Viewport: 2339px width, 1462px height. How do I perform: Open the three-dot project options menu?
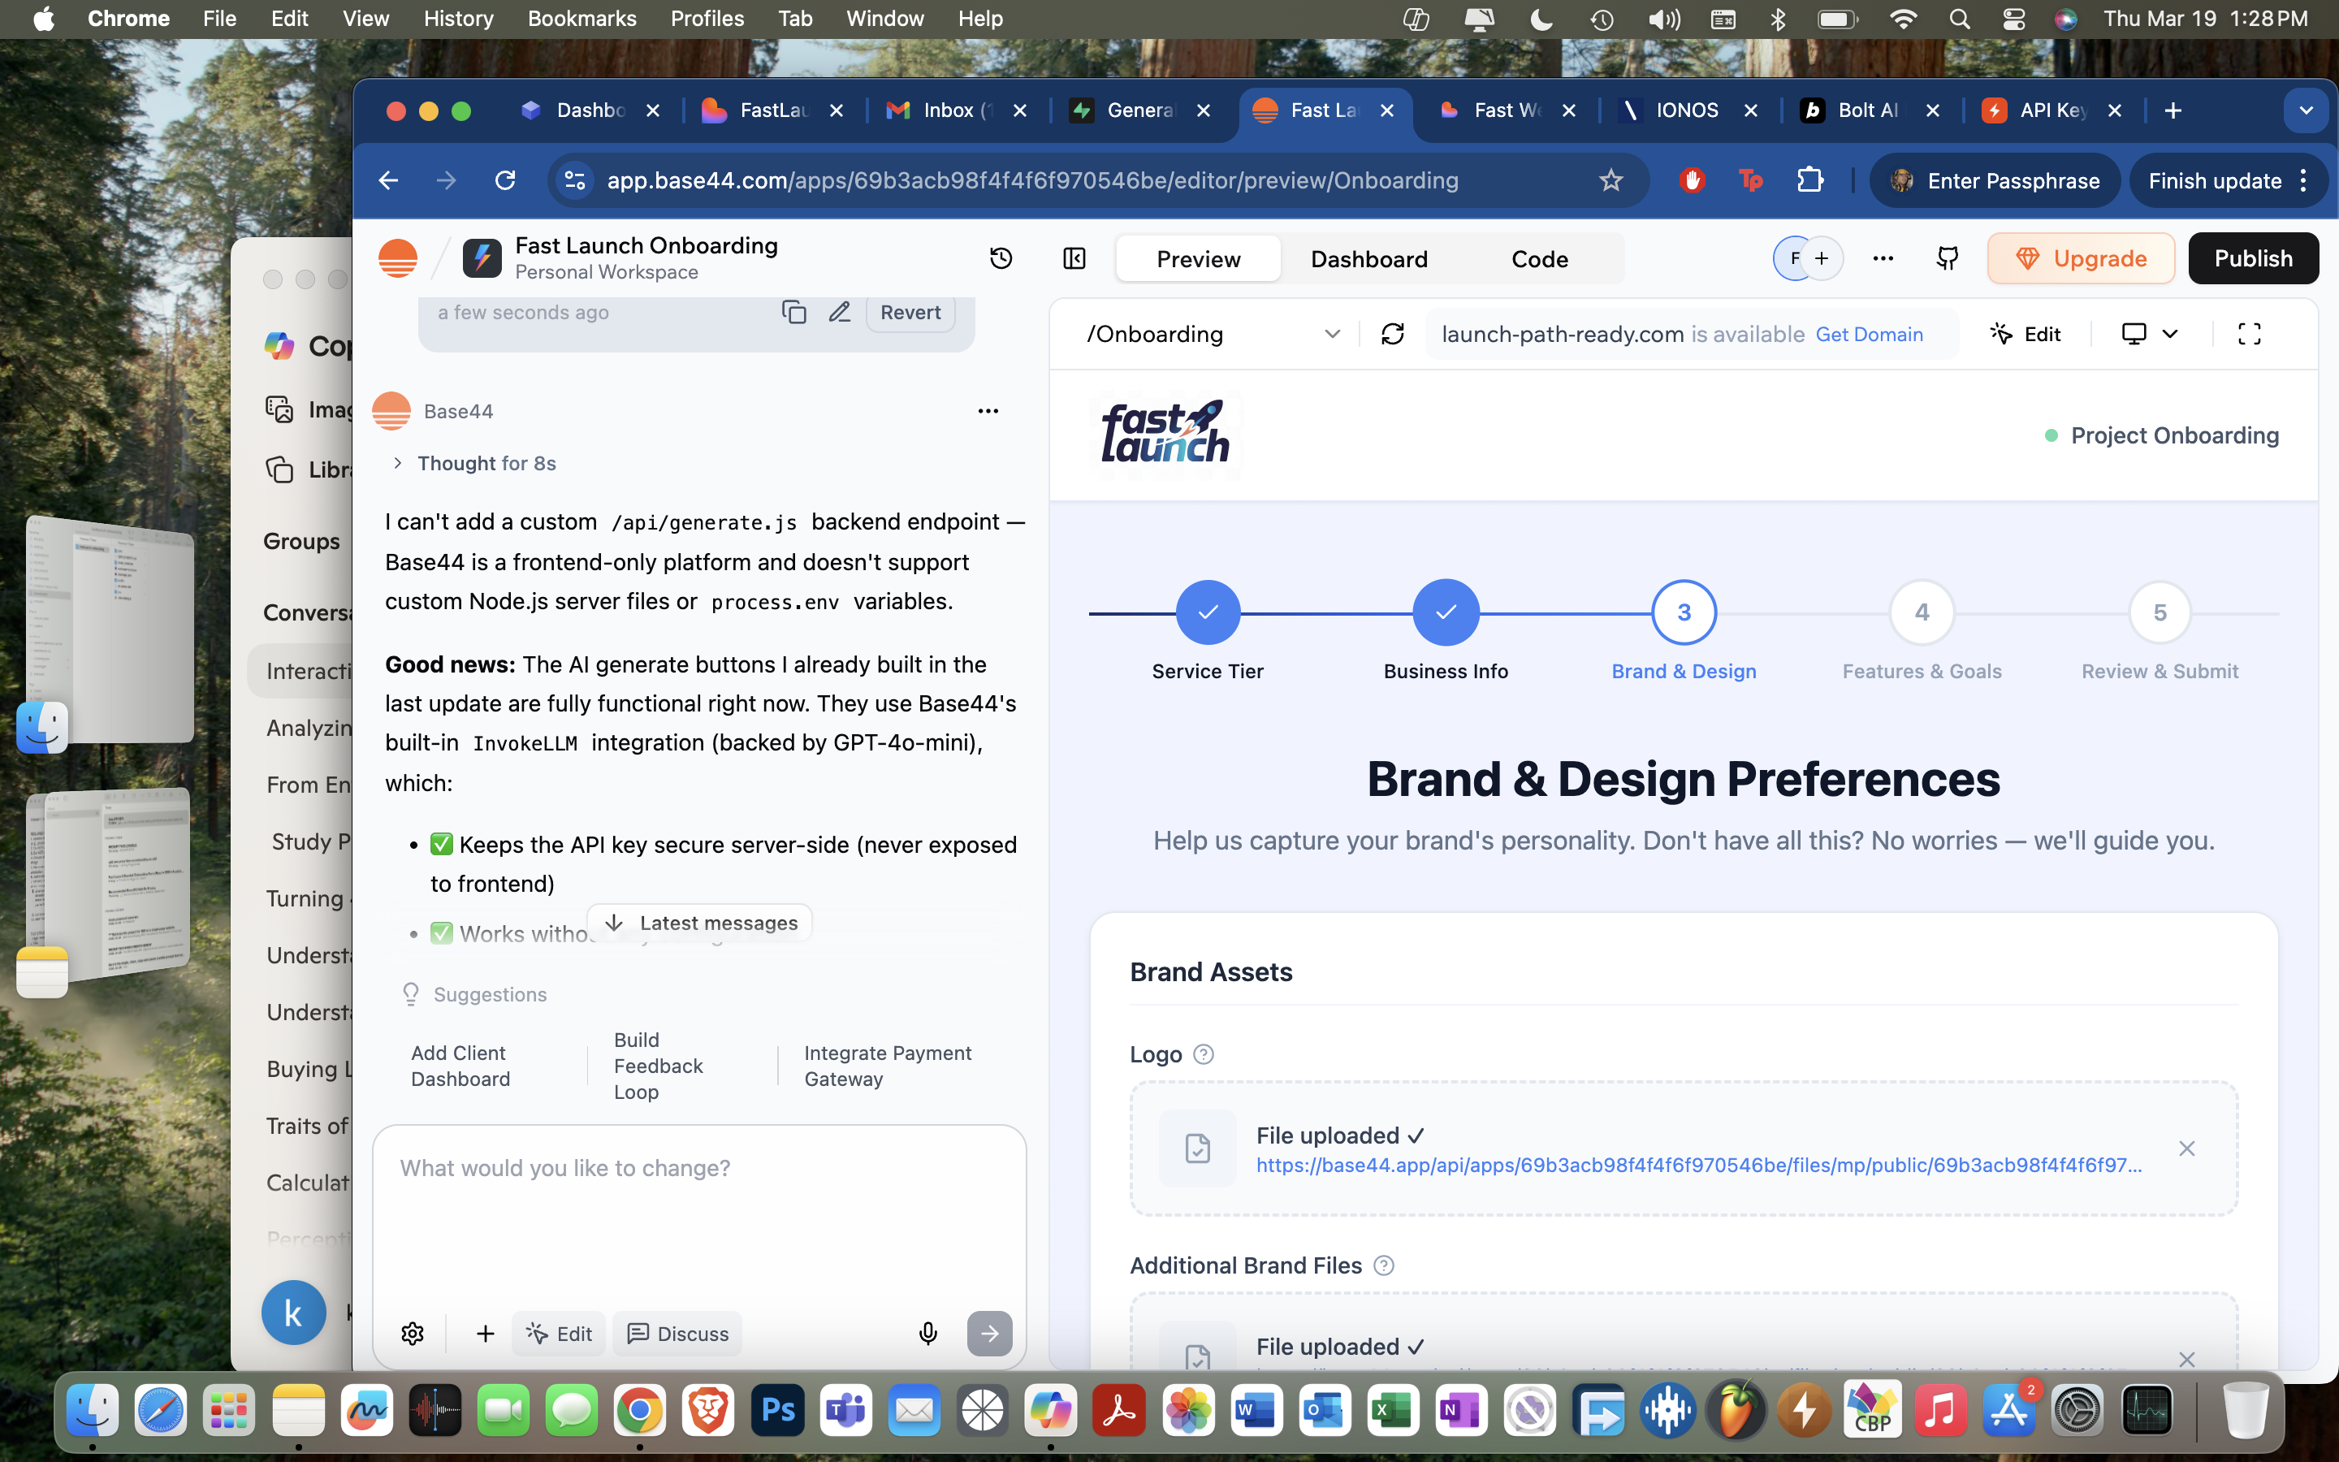(x=1883, y=258)
